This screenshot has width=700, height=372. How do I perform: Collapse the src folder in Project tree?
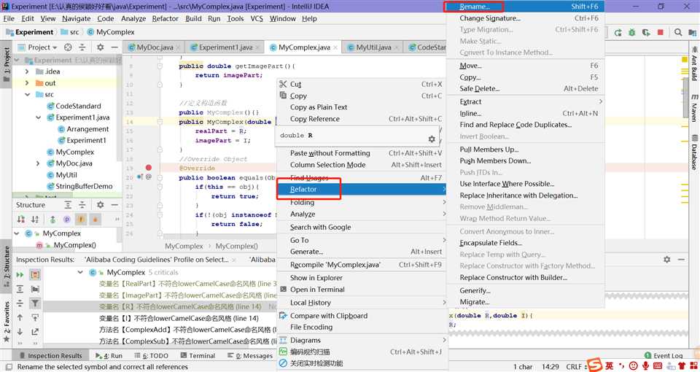[27, 95]
